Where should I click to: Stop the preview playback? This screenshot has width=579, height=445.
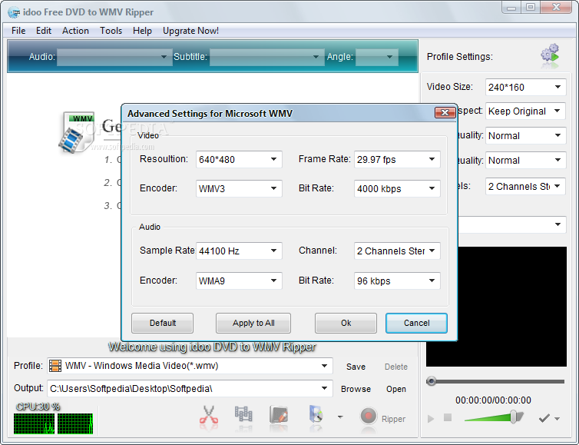(x=448, y=417)
